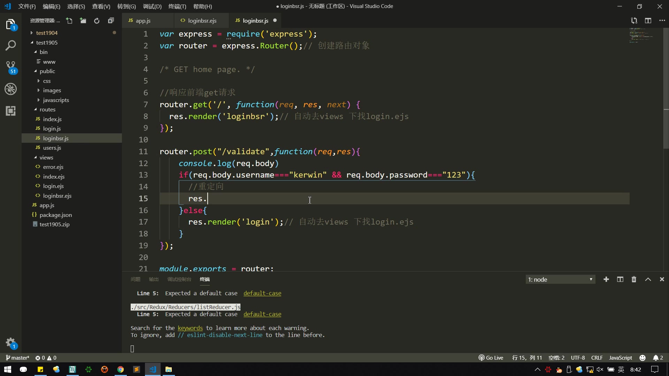Open the Search view in activity bar
Image resolution: width=669 pixels, height=376 pixels.
pyautogui.click(x=10, y=45)
